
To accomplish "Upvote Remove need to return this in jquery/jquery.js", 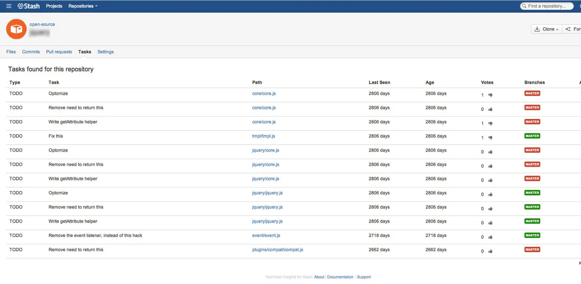I will 490,209.
